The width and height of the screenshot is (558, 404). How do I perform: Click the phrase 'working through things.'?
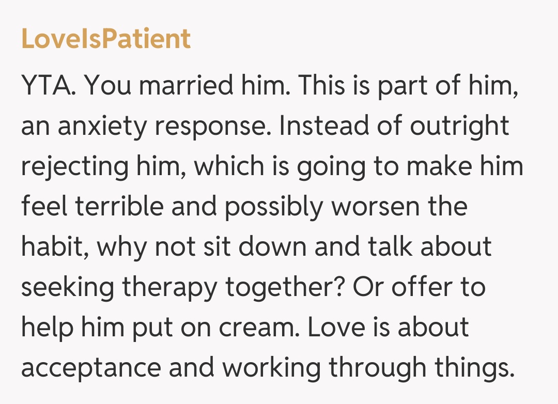(x=369, y=368)
